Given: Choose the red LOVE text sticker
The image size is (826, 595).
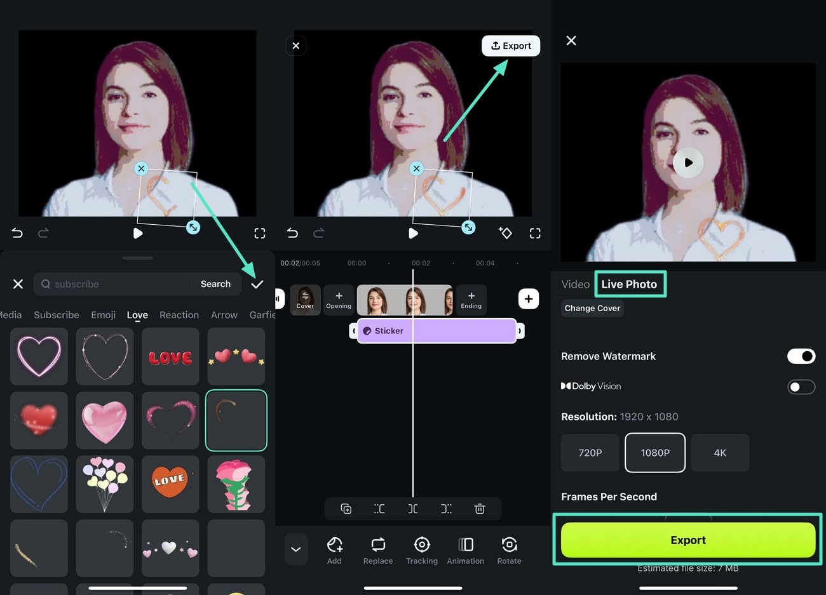Looking at the screenshot, I should pyautogui.click(x=170, y=356).
